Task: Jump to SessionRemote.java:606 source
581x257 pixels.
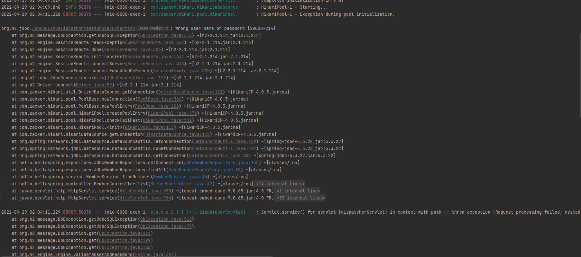Action: [x=133, y=49]
